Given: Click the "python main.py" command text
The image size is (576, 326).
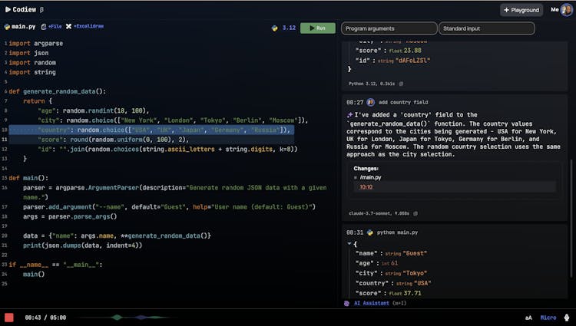Looking at the screenshot, I should [398, 232].
